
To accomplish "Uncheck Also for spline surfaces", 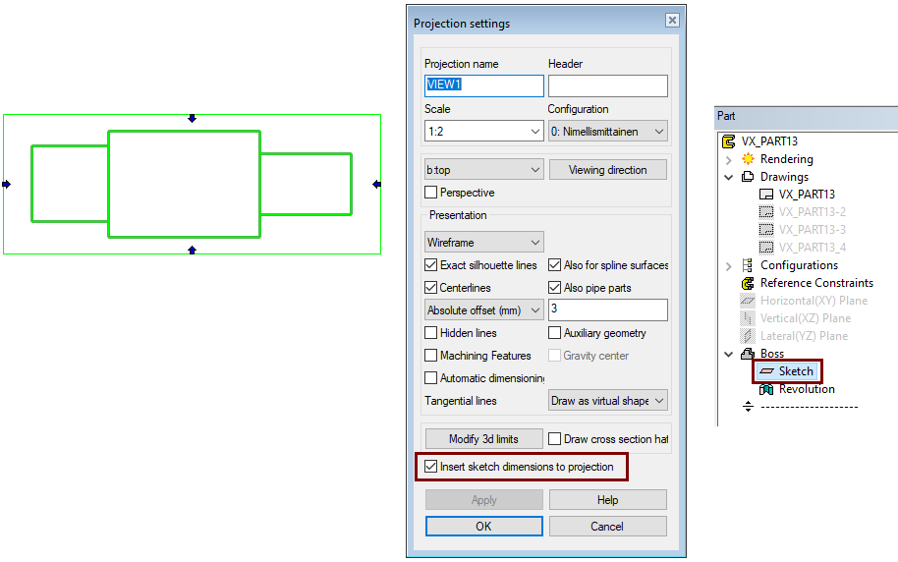I will (x=554, y=265).
